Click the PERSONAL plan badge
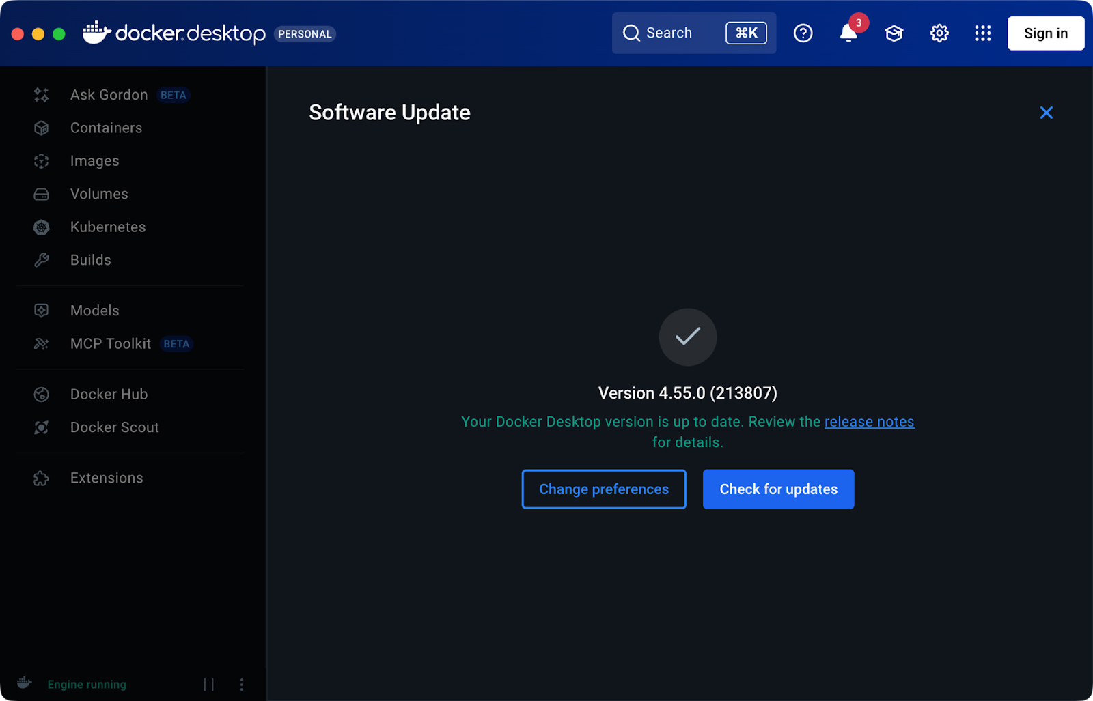 click(x=305, y=34)
